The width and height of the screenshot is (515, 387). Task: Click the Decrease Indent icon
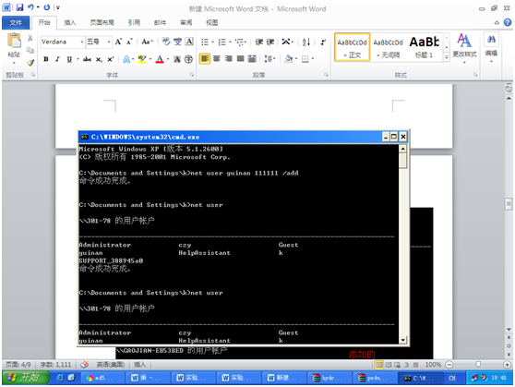259,42
